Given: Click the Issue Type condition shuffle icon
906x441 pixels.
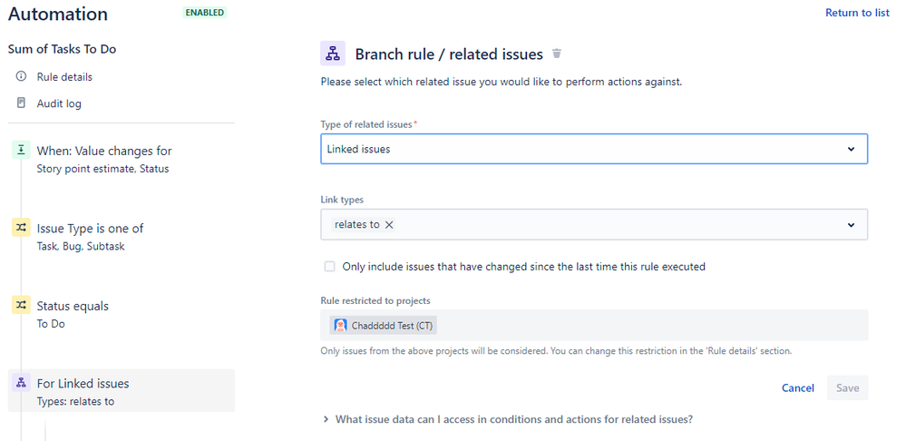Looking at the screenshot, I should 21,228.
